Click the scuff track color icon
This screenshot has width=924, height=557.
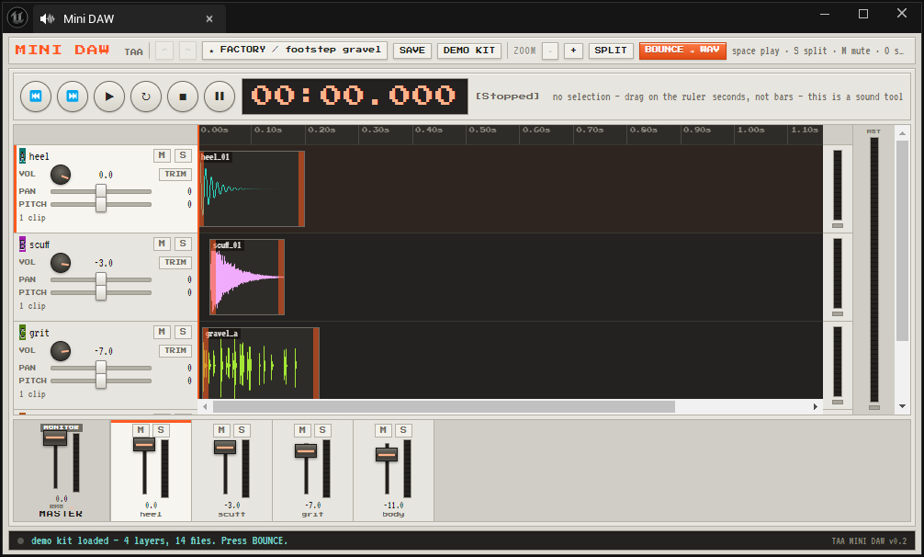(x=22, y=244)
